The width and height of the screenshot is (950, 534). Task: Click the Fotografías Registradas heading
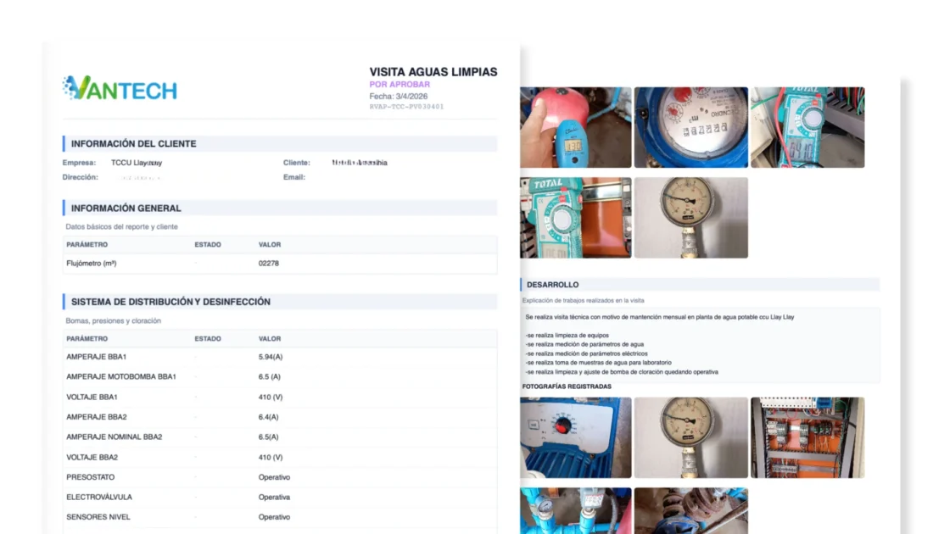566,387
